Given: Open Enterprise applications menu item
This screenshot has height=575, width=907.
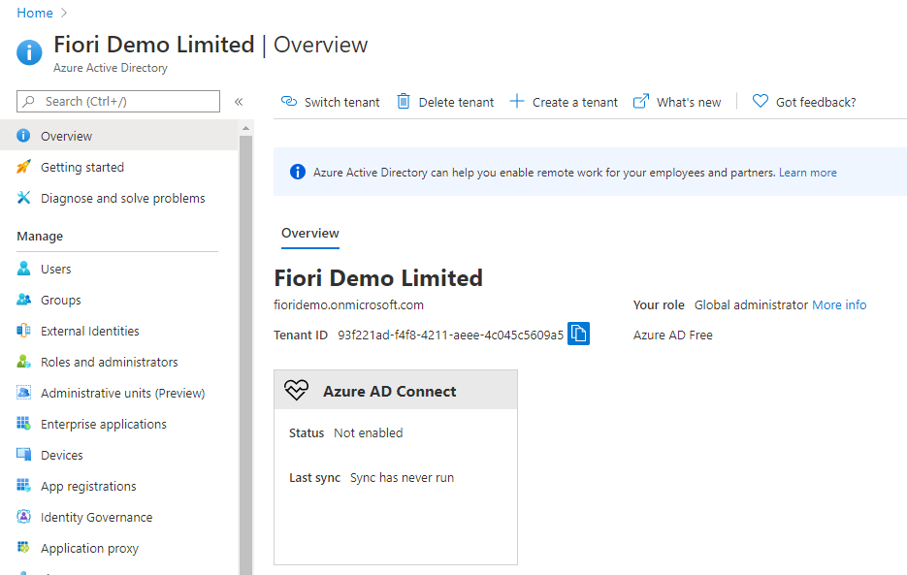Looking at the screenshot, I should pyautogui.click(x=118, y=424).
